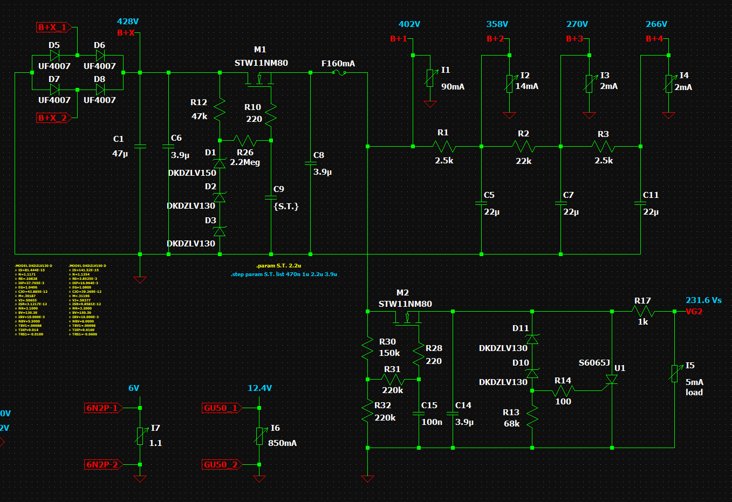The image size is (732, 502).
Task: Select the M2 MOSFET symbol
Action: [x=407, y=320]
